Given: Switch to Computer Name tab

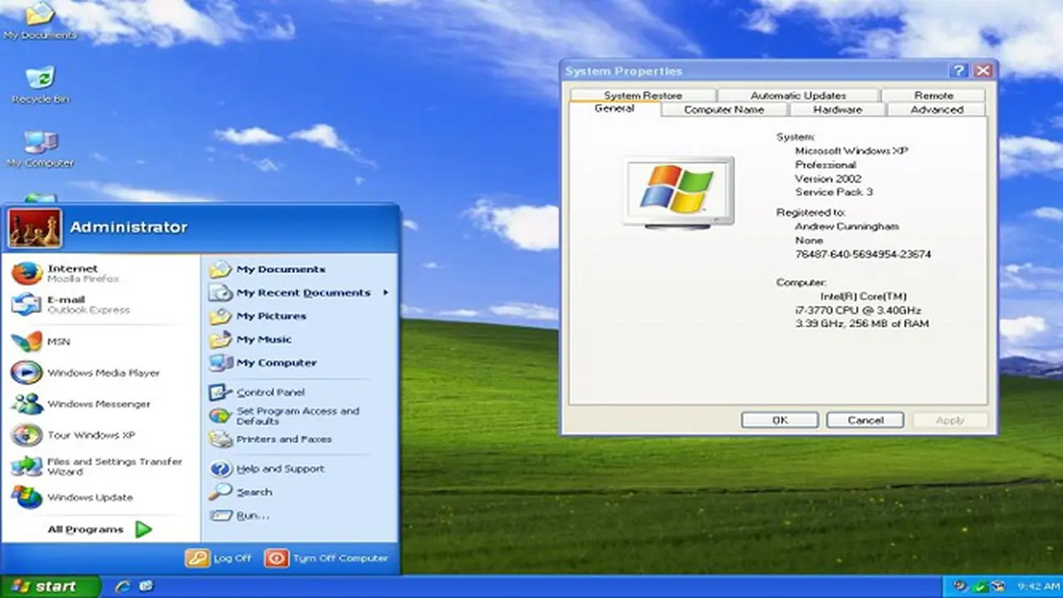Looking at the screenshot, I should [724, 110].
